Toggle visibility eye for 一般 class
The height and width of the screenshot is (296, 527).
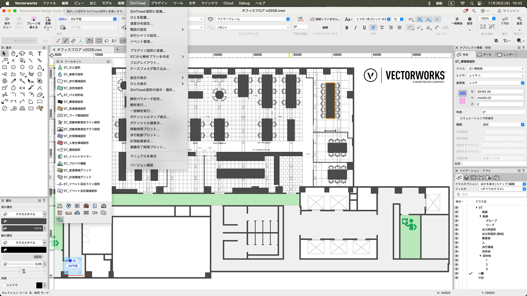(x=456, y=274)
